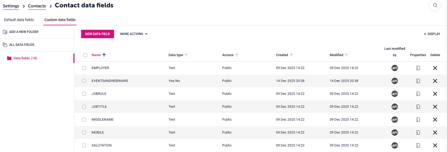Click the add new folder icon
Viewport: 447px width, 152px height.
point(5,32)
